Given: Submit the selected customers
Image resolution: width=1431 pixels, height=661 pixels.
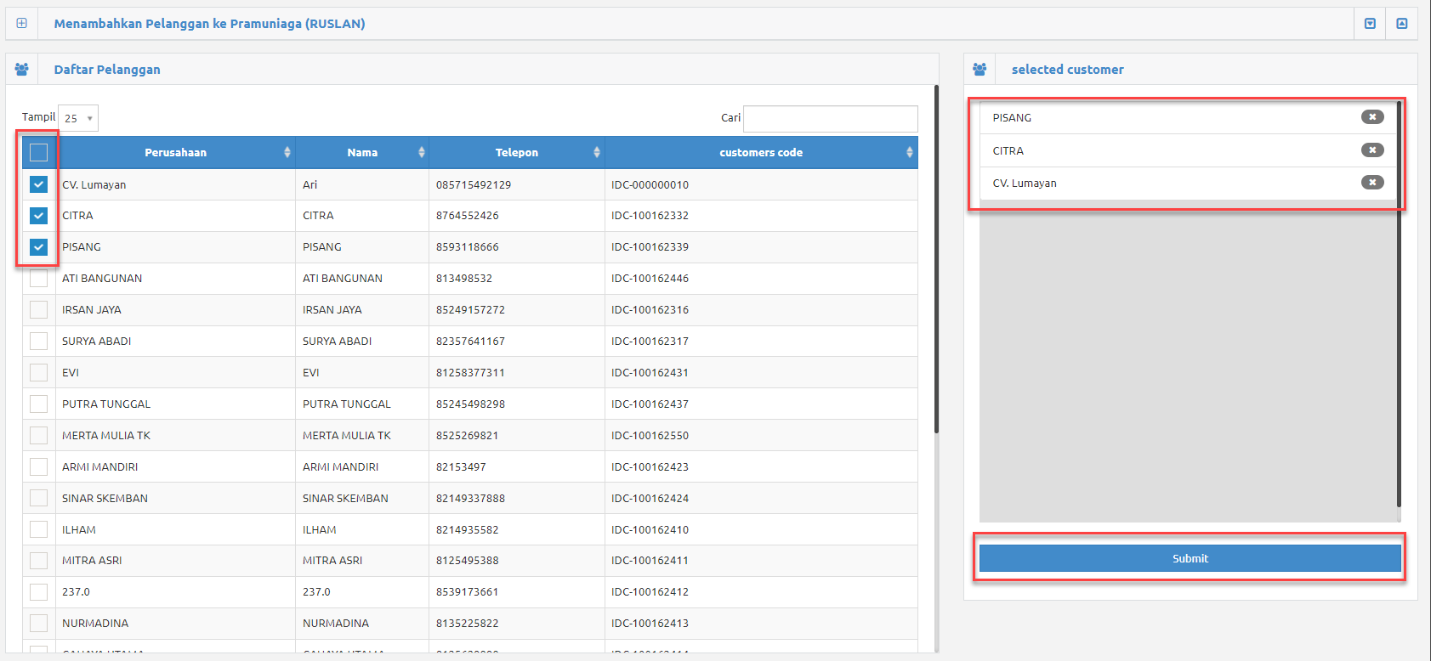Looking at the screenshot, I should 1190,558.
